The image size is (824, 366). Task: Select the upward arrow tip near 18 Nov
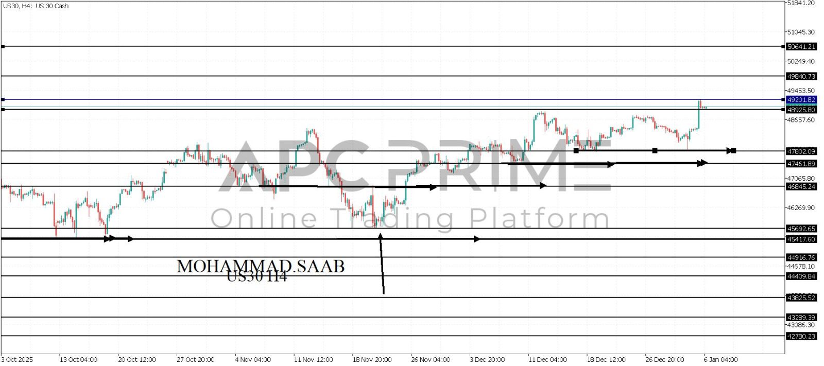(x=380, y=235)
